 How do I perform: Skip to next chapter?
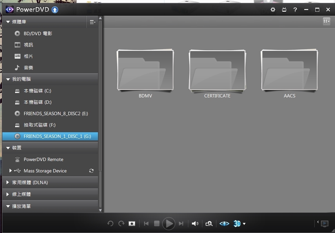click(x=181, y=224)
